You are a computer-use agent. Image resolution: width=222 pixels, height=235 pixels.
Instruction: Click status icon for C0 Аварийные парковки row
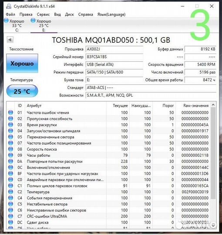10,180
